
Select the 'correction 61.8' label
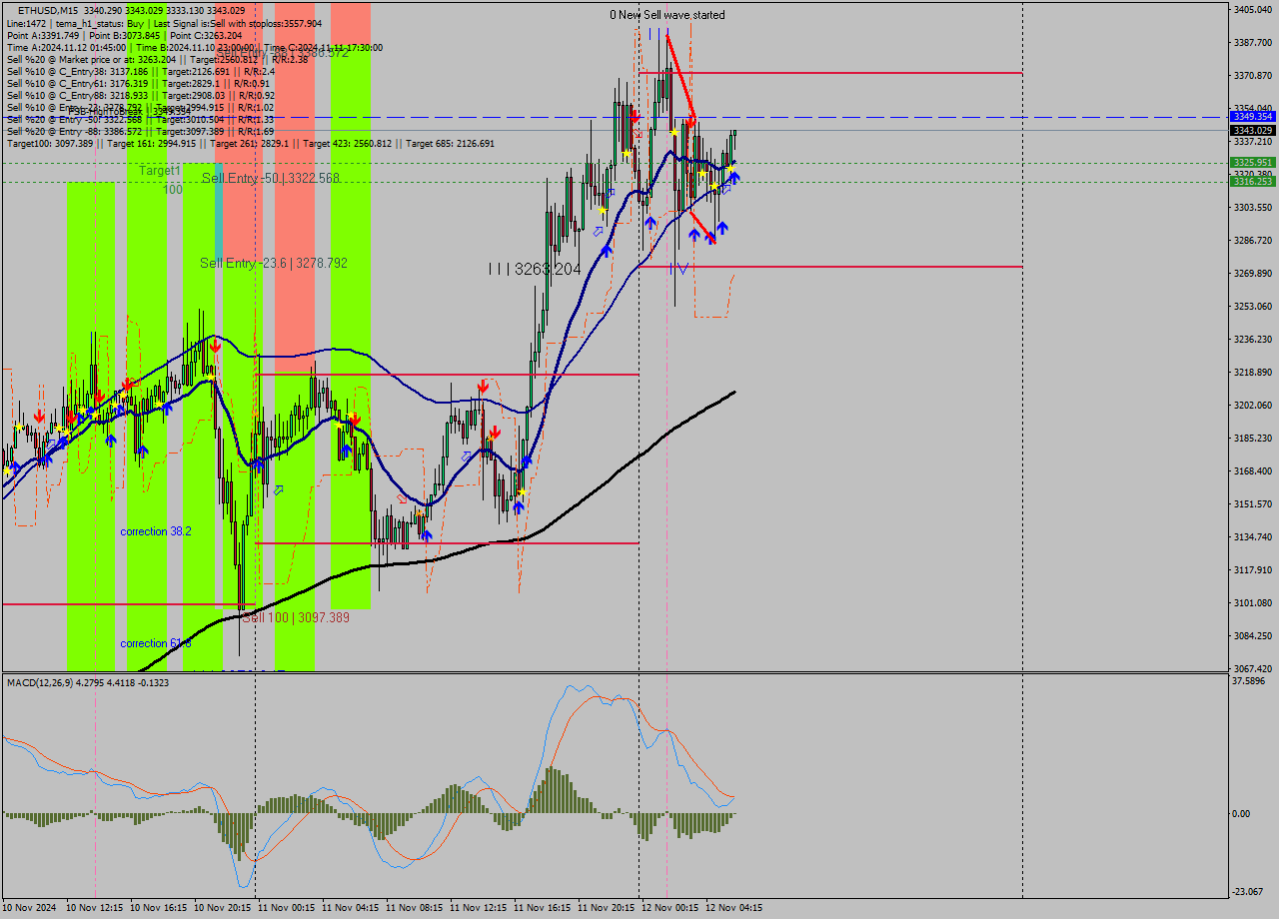coord(156,643)
